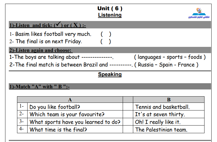Screen dimensions: 217x142
Task: Tick the bracket after final is on next Friday
Action: (106, 41)
